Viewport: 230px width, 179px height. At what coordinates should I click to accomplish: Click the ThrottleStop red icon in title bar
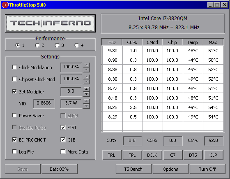5,5
